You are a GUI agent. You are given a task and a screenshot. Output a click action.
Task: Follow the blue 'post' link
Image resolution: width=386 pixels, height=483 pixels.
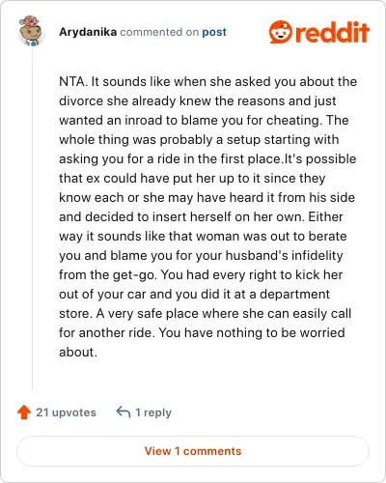coord(214,33)
